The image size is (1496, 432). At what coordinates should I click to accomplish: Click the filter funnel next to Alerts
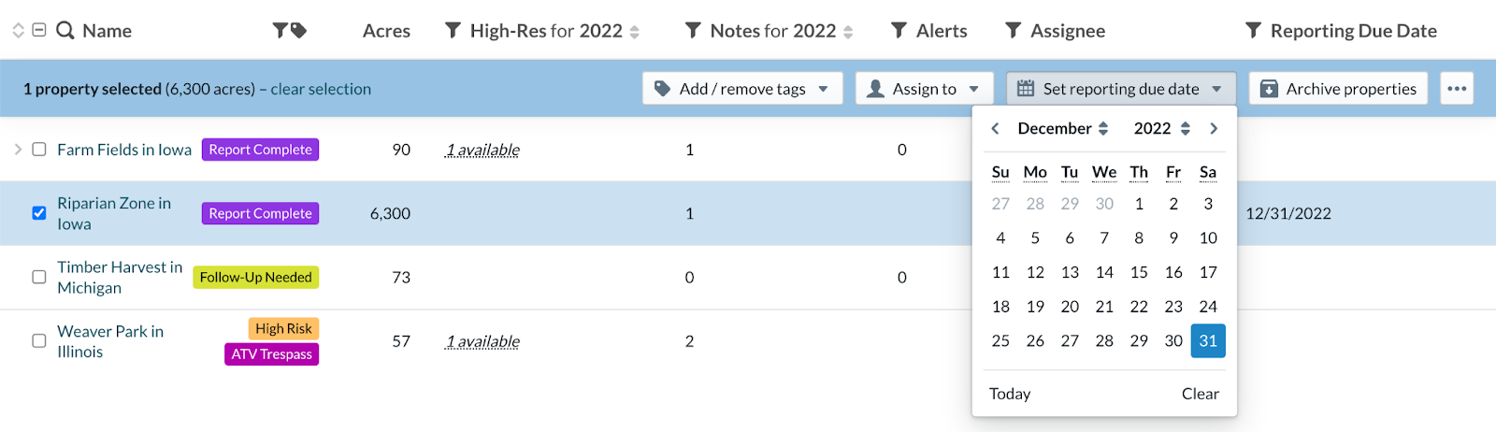click(899, 31)
